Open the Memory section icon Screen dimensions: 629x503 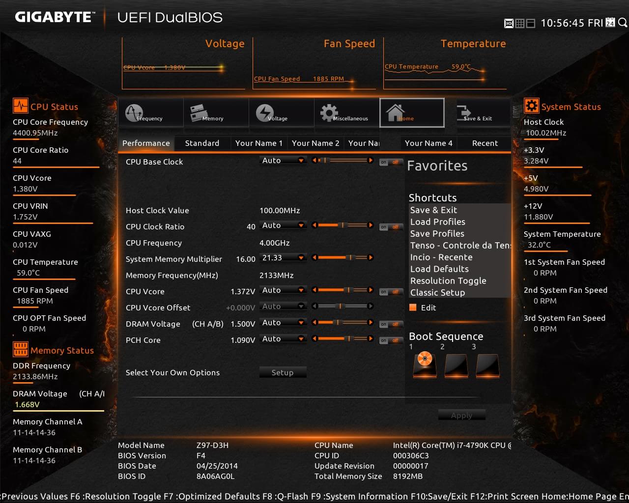click(199, 113)
